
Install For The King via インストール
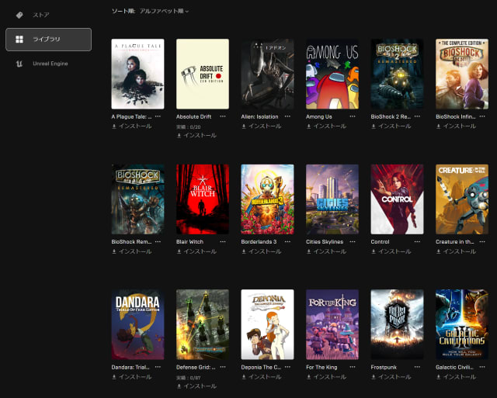[x=326, y=377]
